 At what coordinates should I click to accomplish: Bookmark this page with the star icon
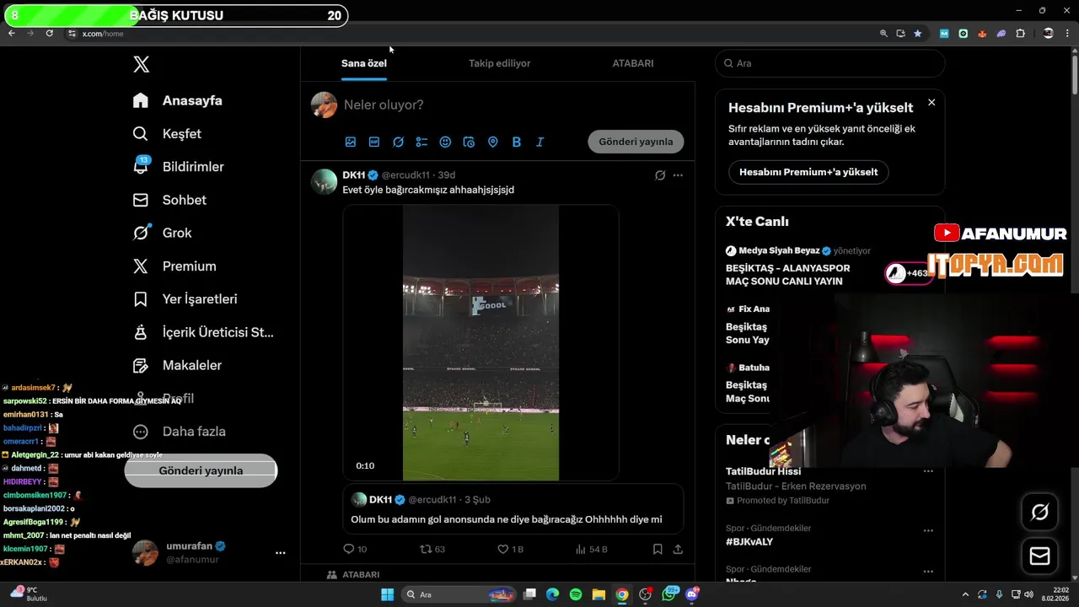918,34
